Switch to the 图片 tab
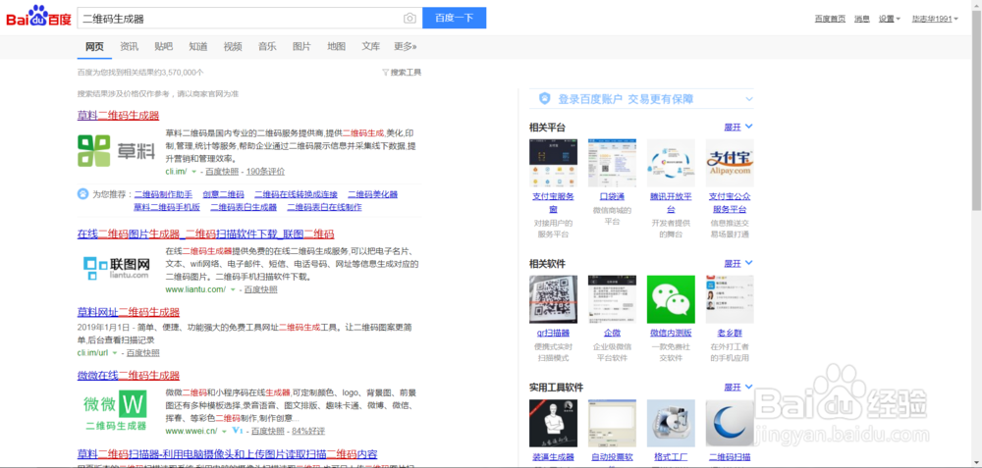The image size is (982, 468). click(301, 46)
